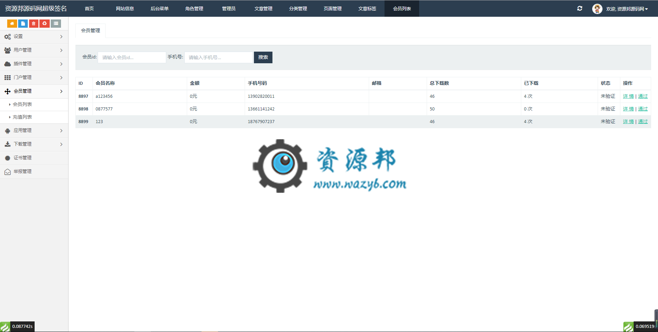Focus the 会员id input field
658x332 pixels.
point(132,57)
